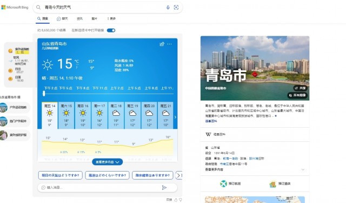
Task: Click the hourly forecast slider handle
Action: (44, 94)
